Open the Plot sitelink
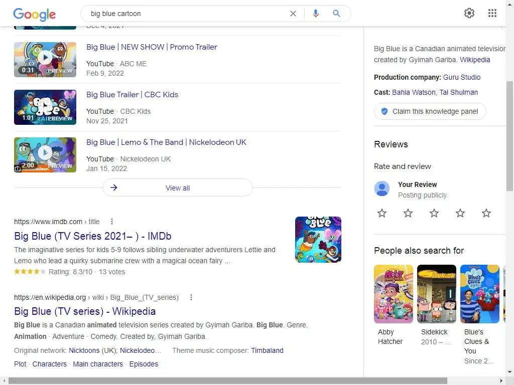 click(x=20, y=364)
